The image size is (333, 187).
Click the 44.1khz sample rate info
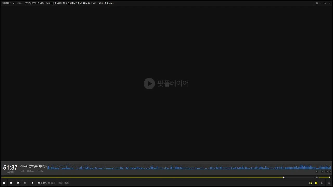[40, 171]
